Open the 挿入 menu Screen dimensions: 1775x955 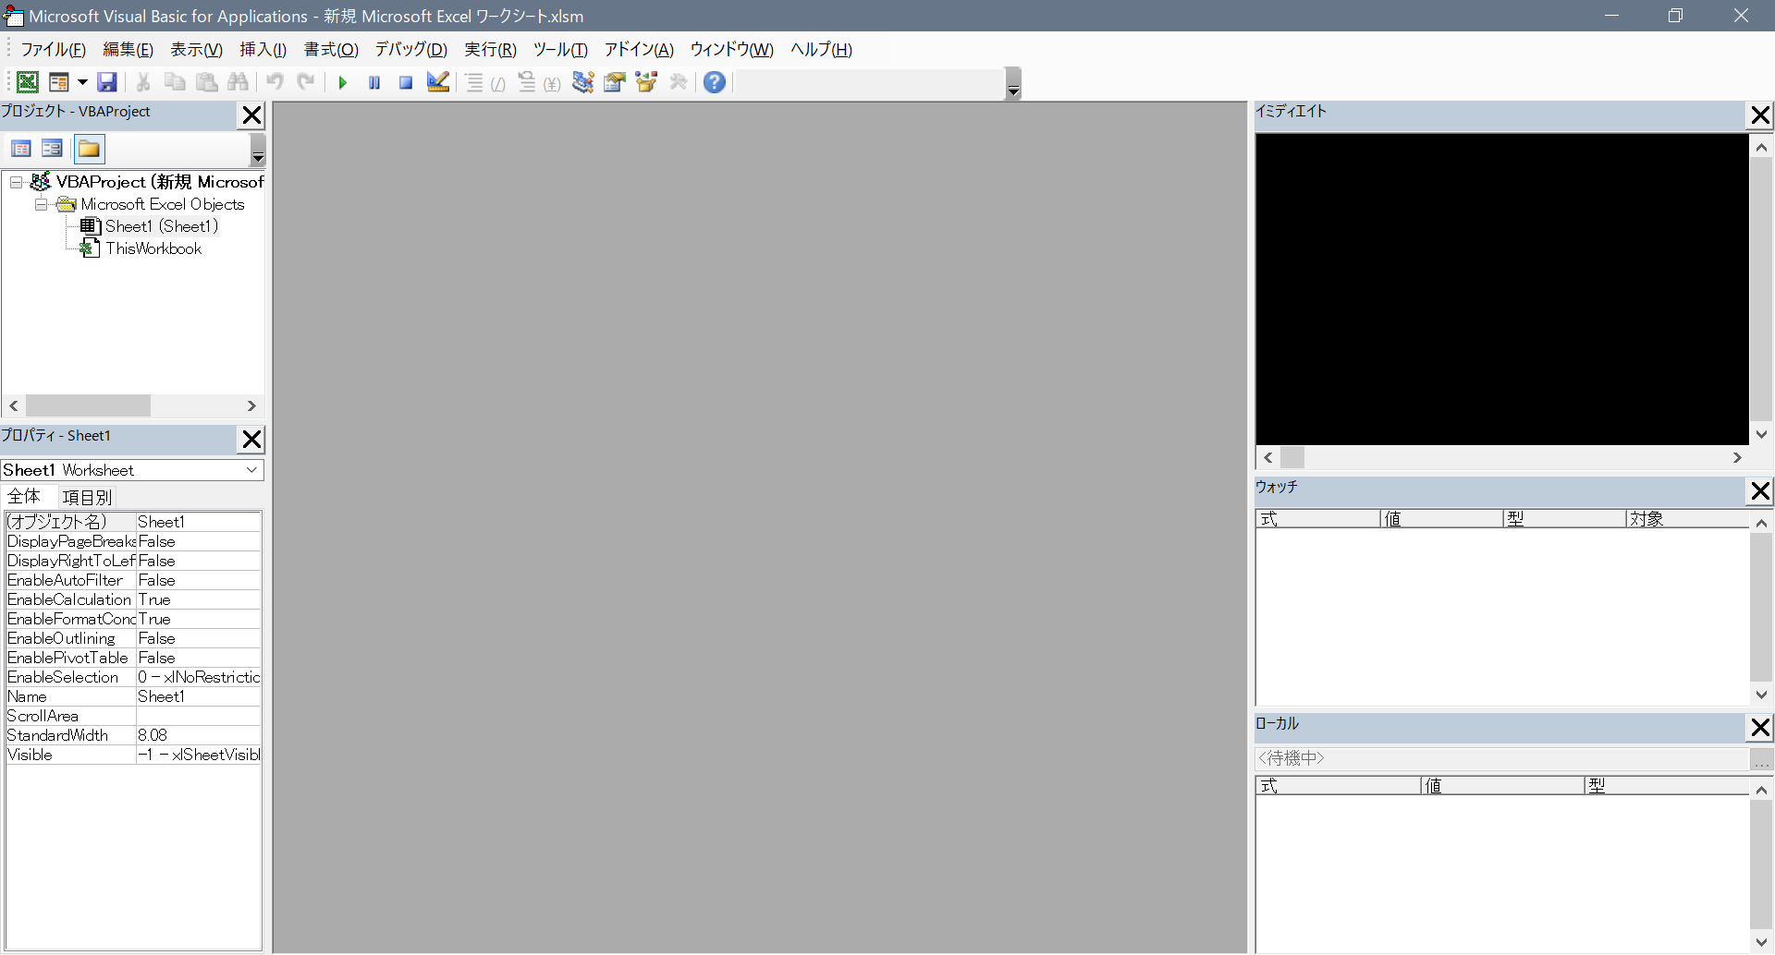(263, 50)
